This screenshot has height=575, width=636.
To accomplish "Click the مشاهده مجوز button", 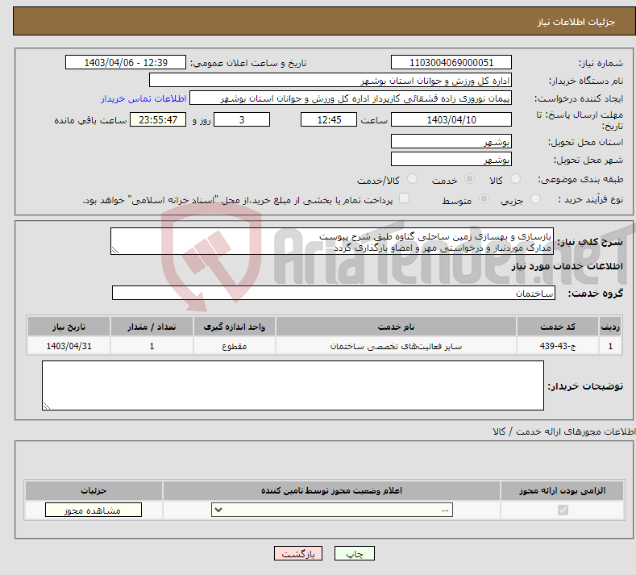I will pyautogui.click(x=94, y=510).
